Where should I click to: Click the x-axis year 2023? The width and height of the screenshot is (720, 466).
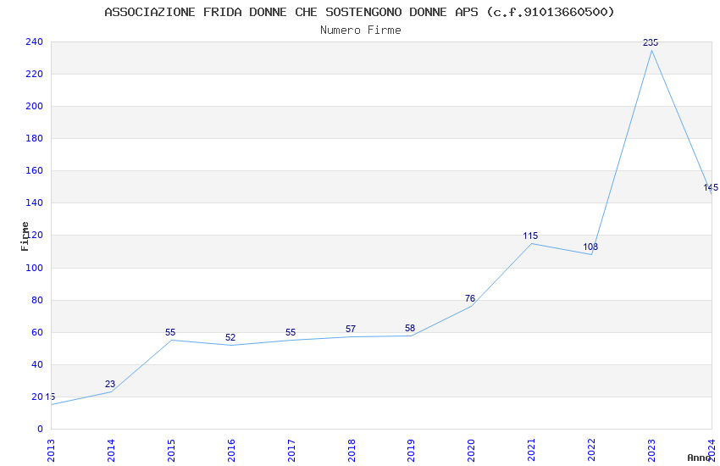click(652, 451)
